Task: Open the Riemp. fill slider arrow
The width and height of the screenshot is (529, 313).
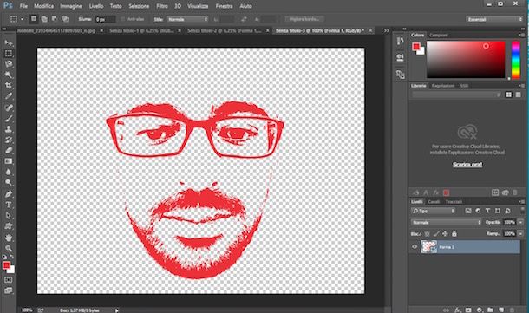Action: tap(520, 233)
